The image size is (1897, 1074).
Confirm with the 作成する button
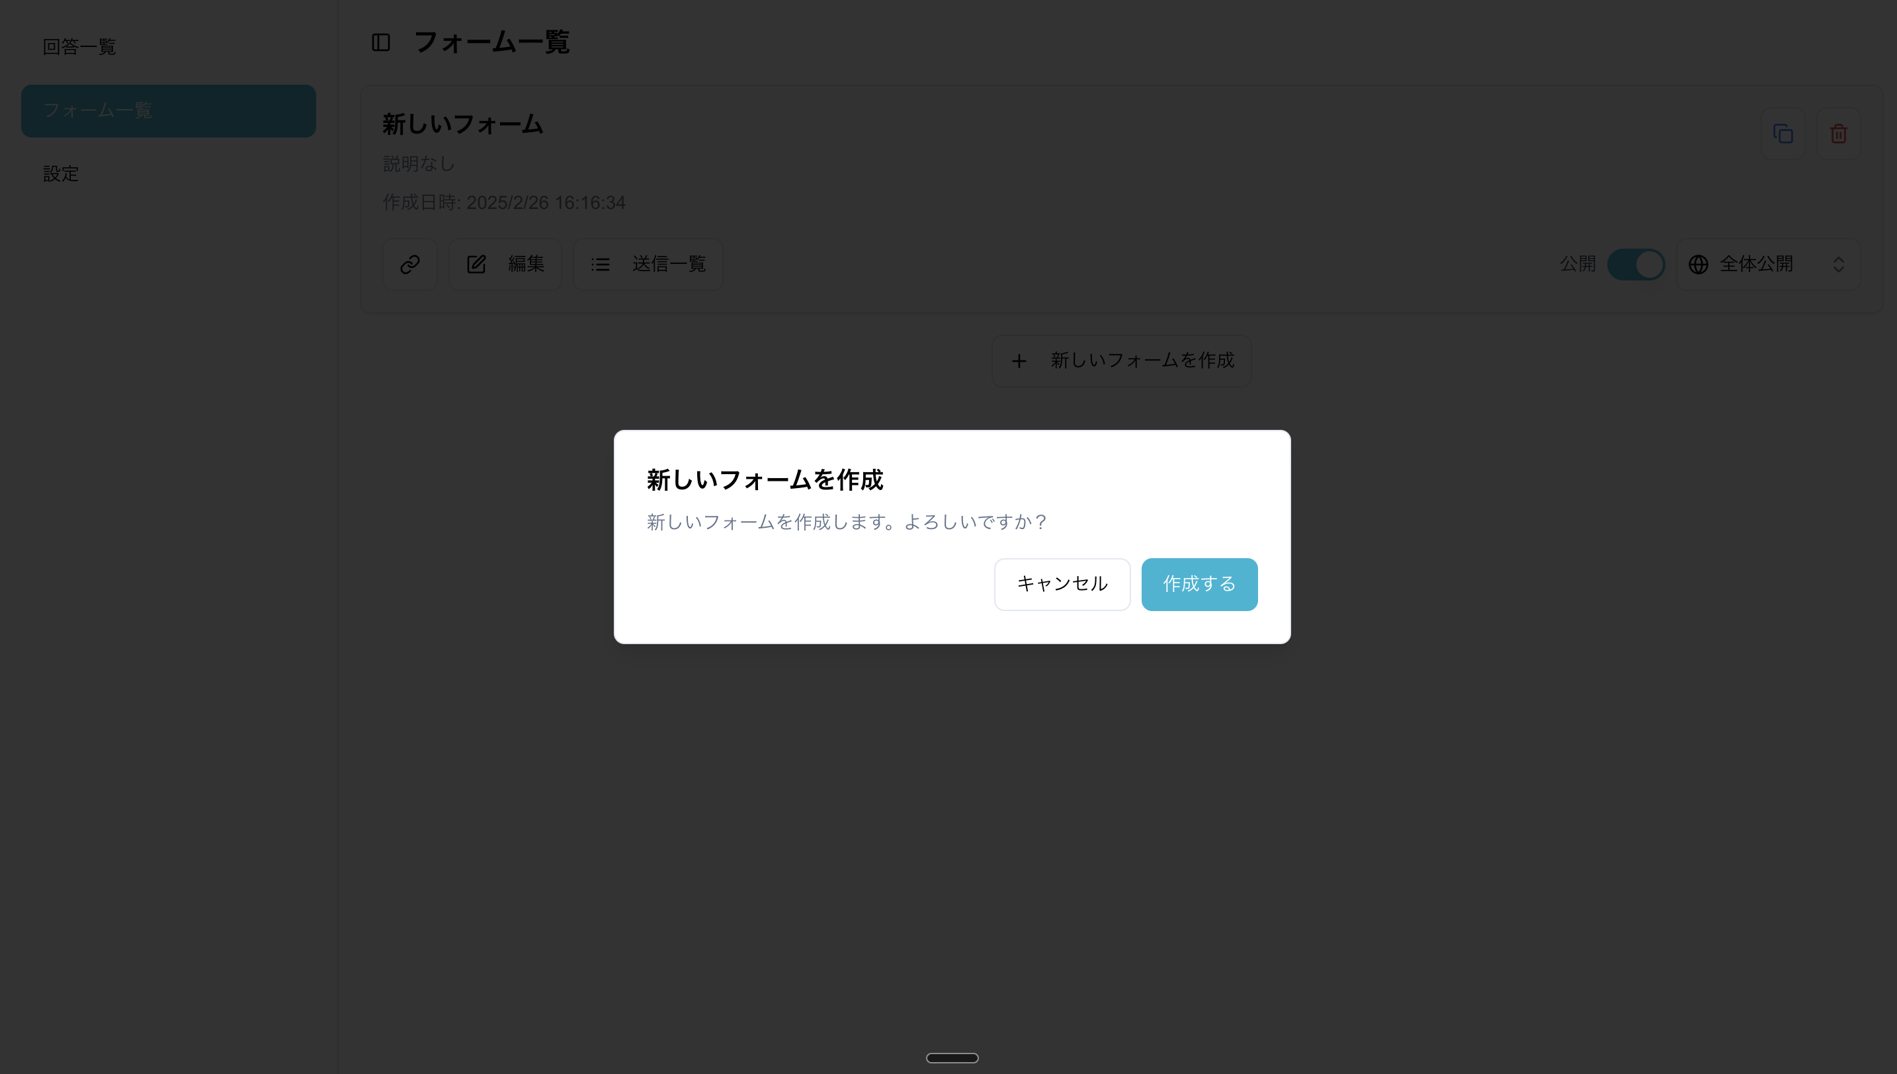point(1199,584)
